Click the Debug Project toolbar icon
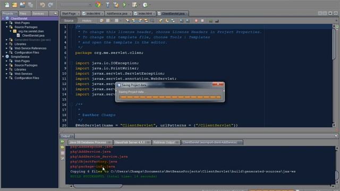The width and height of the screenshot is (340, 191). tap(134, 5)
